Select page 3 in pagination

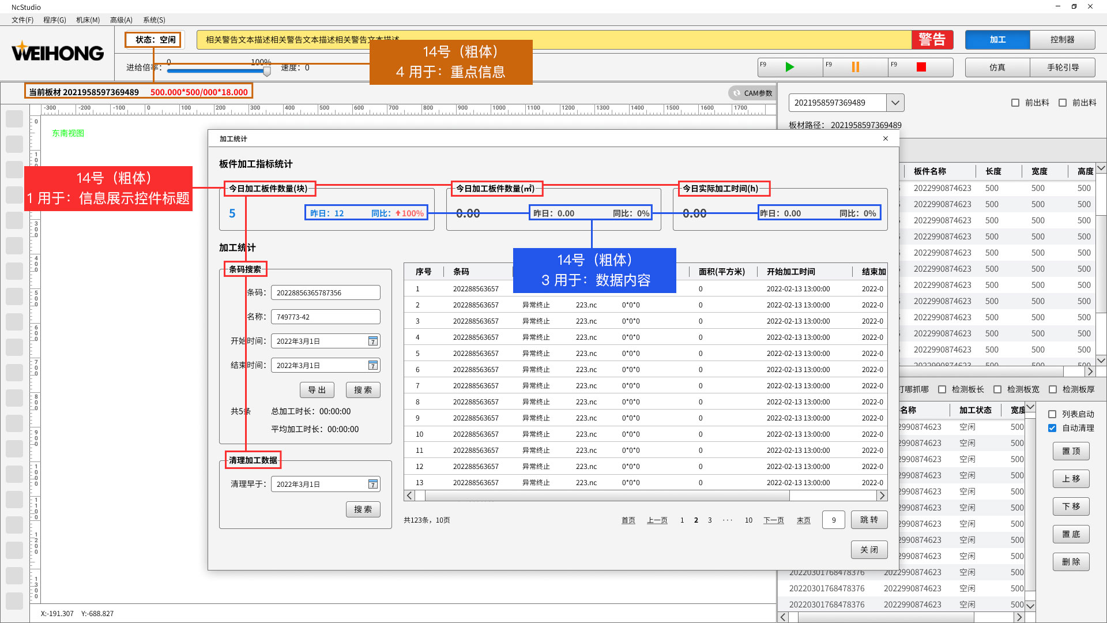tap(710, 520)
